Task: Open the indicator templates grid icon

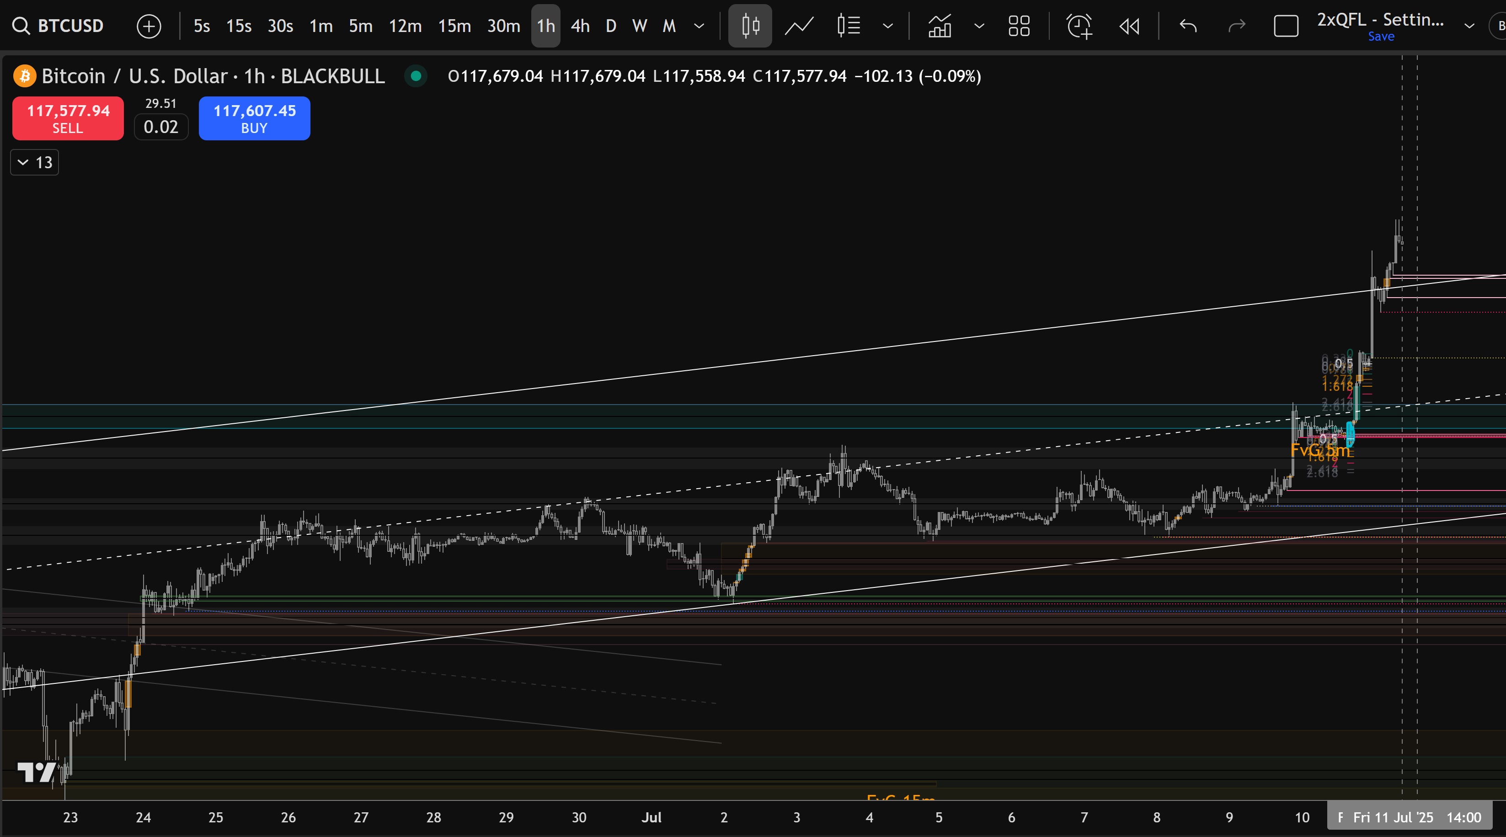Action: click(x=1019, y=26)
